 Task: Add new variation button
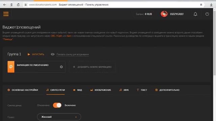(x=92, y=67)
